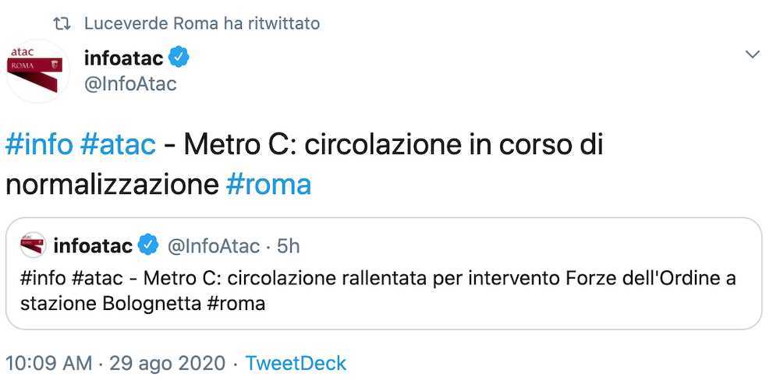This screenshot has width=780, height=384.
Task: Click the 5h timestamp of quoted tweet
Action: [x=288, y=246]
